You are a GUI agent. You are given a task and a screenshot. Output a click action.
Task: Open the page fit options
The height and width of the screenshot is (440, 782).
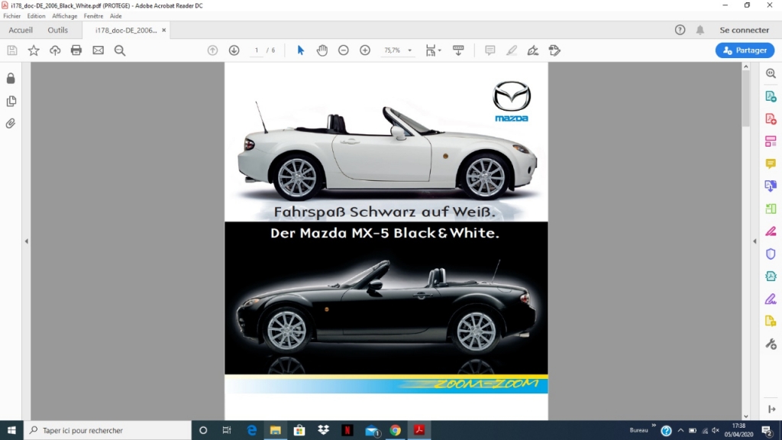point(433,50)
